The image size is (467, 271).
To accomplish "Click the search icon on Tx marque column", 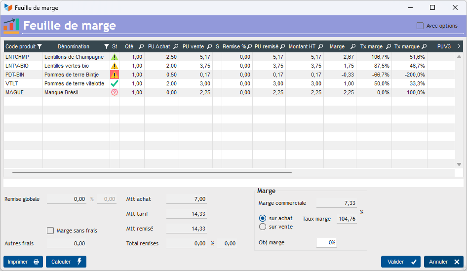I will 424,47.
